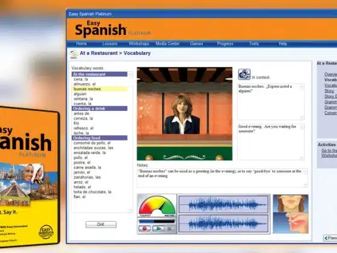This screenshot has width=337, height=253.
Task: Open the Help menu
Action: click(x=283, y=43)
